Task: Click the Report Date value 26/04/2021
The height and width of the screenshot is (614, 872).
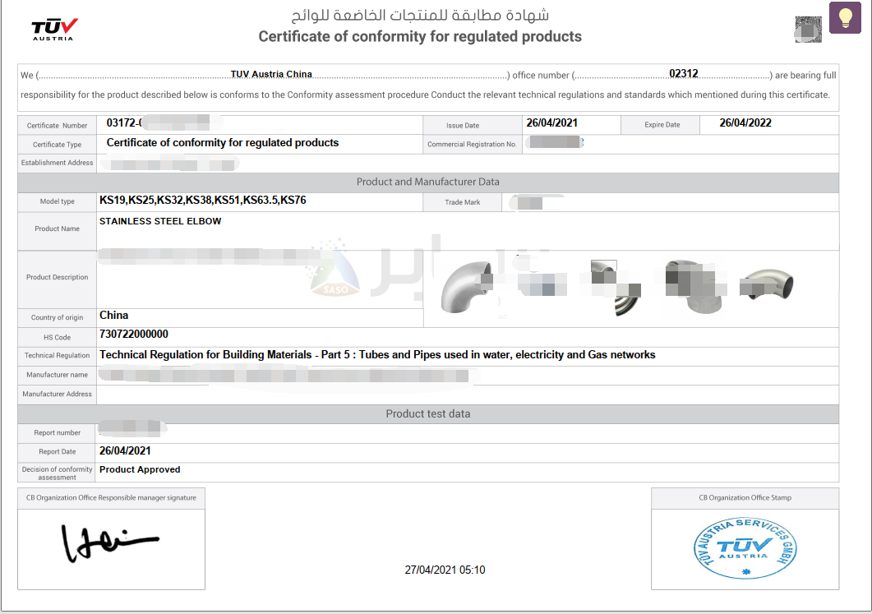Action: click(125, 451)
